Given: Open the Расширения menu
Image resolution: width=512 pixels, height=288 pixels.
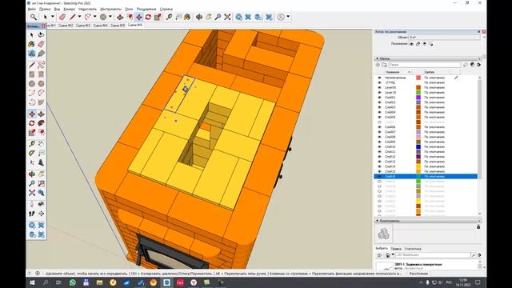Looking at the screenshot, I should (146, 9).
